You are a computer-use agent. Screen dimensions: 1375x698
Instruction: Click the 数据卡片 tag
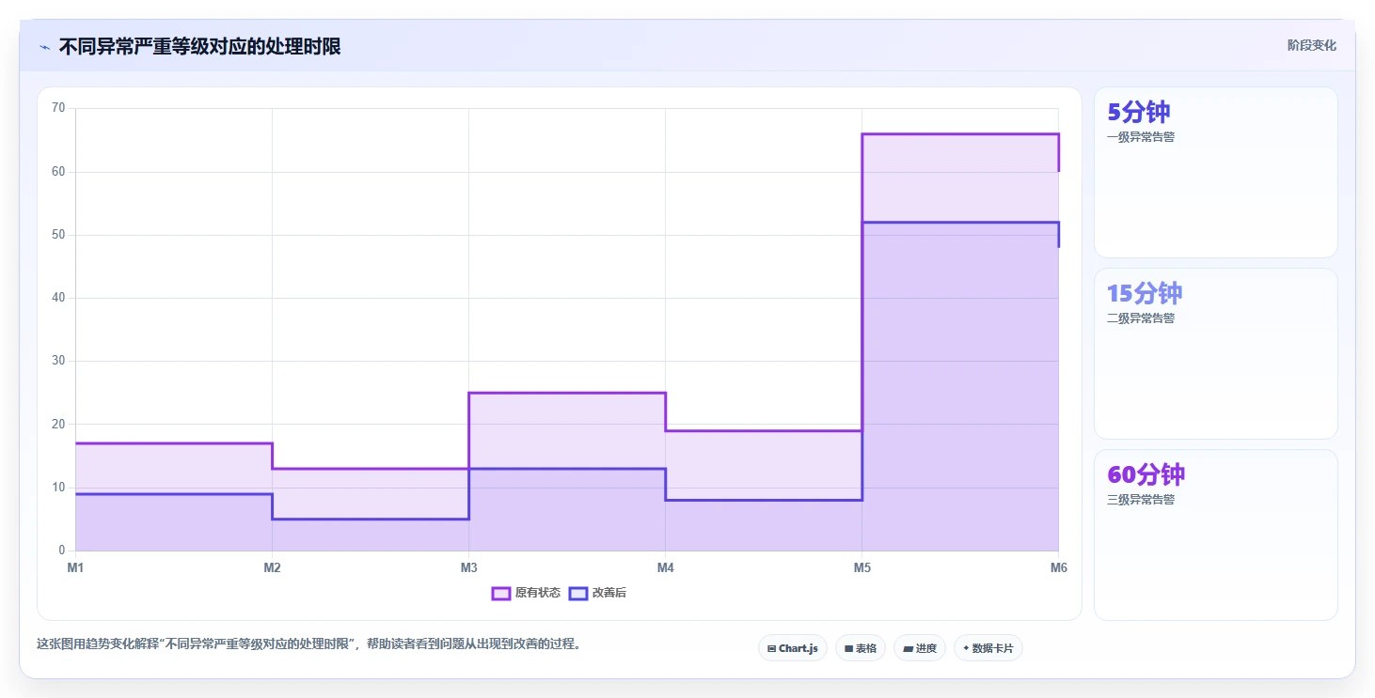click(x=988, y=648)
